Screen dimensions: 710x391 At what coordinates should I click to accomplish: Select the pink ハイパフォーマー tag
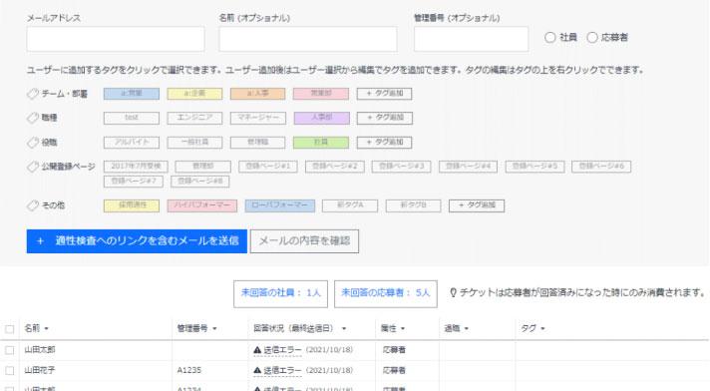(202, 205)
